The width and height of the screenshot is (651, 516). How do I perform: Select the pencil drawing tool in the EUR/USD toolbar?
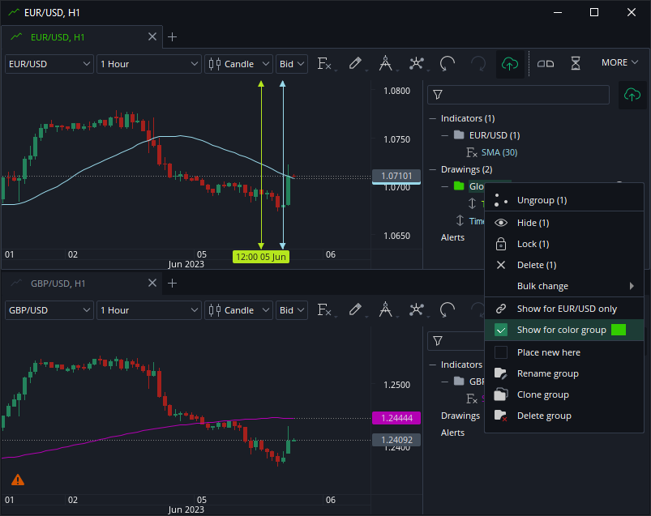(355, 63)
